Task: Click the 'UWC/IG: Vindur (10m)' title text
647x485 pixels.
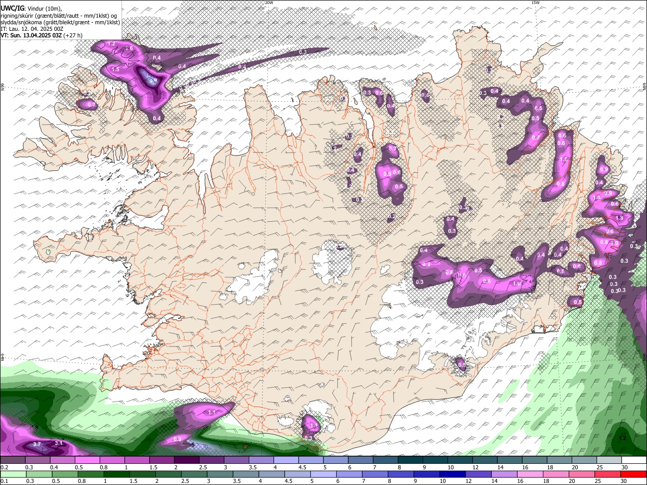Action: tap(31, 9)
